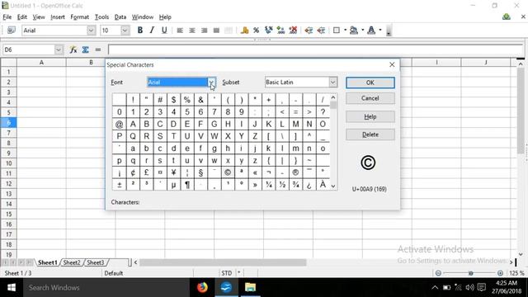This screenshot has height=297, width=528.
Task: Select the © character in grid
Action: pyautogui.click(x=228, y=172)
